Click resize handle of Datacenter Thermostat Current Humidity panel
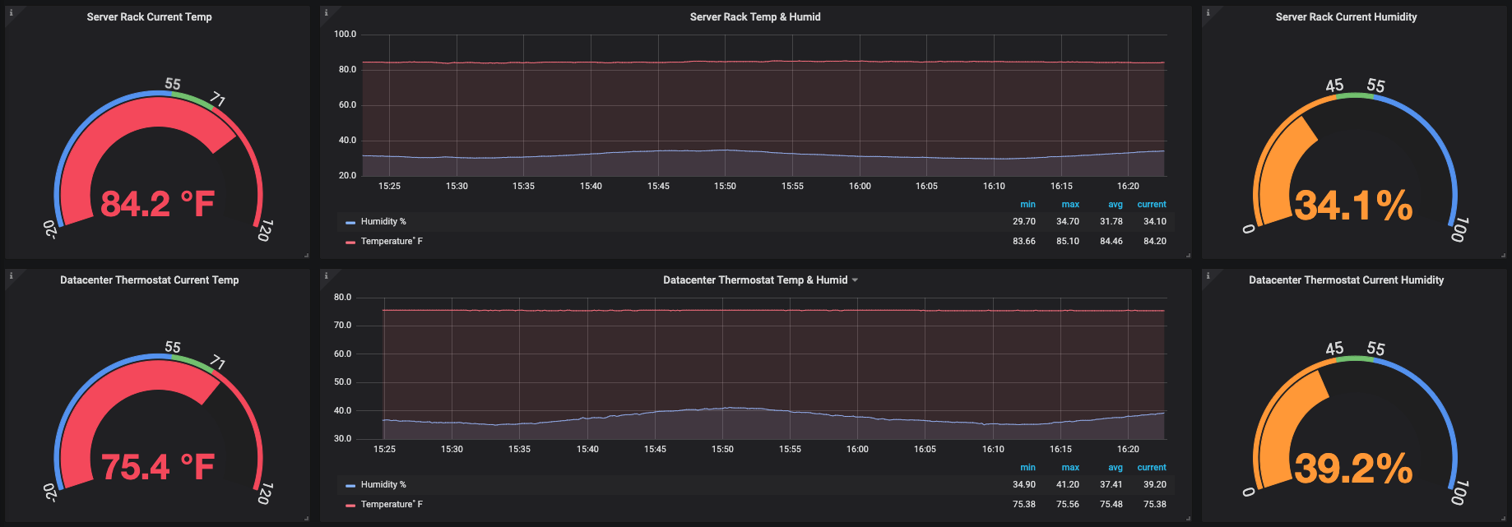 [x=1503, y=518]
